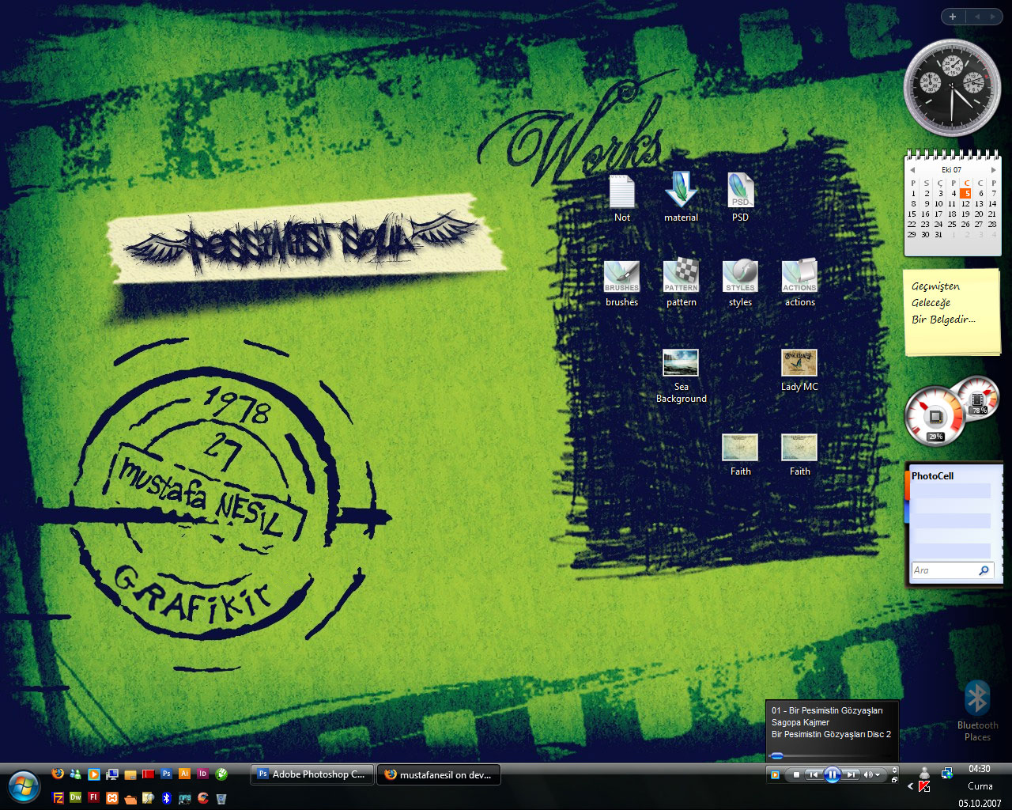The image size is (1012, 810).
Task: Open volume dropdown arrow in Media Player toolbar
Action: pyautogui.click(x=878, y=774)
